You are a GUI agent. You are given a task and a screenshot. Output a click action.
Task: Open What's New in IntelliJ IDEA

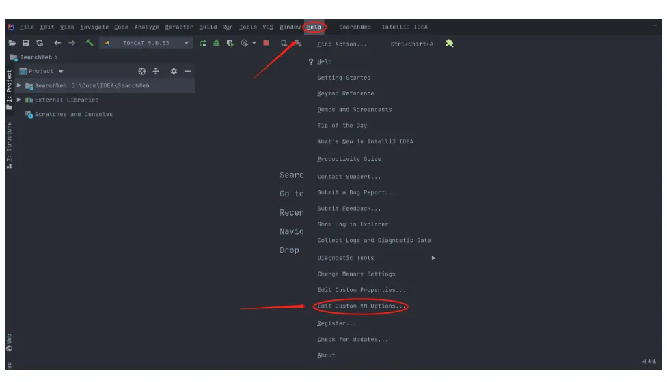click(x=365, y=141)
